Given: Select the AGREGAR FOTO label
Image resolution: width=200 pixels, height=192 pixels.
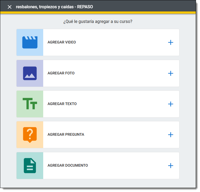Looking at the screenshot, I should 61,73.
